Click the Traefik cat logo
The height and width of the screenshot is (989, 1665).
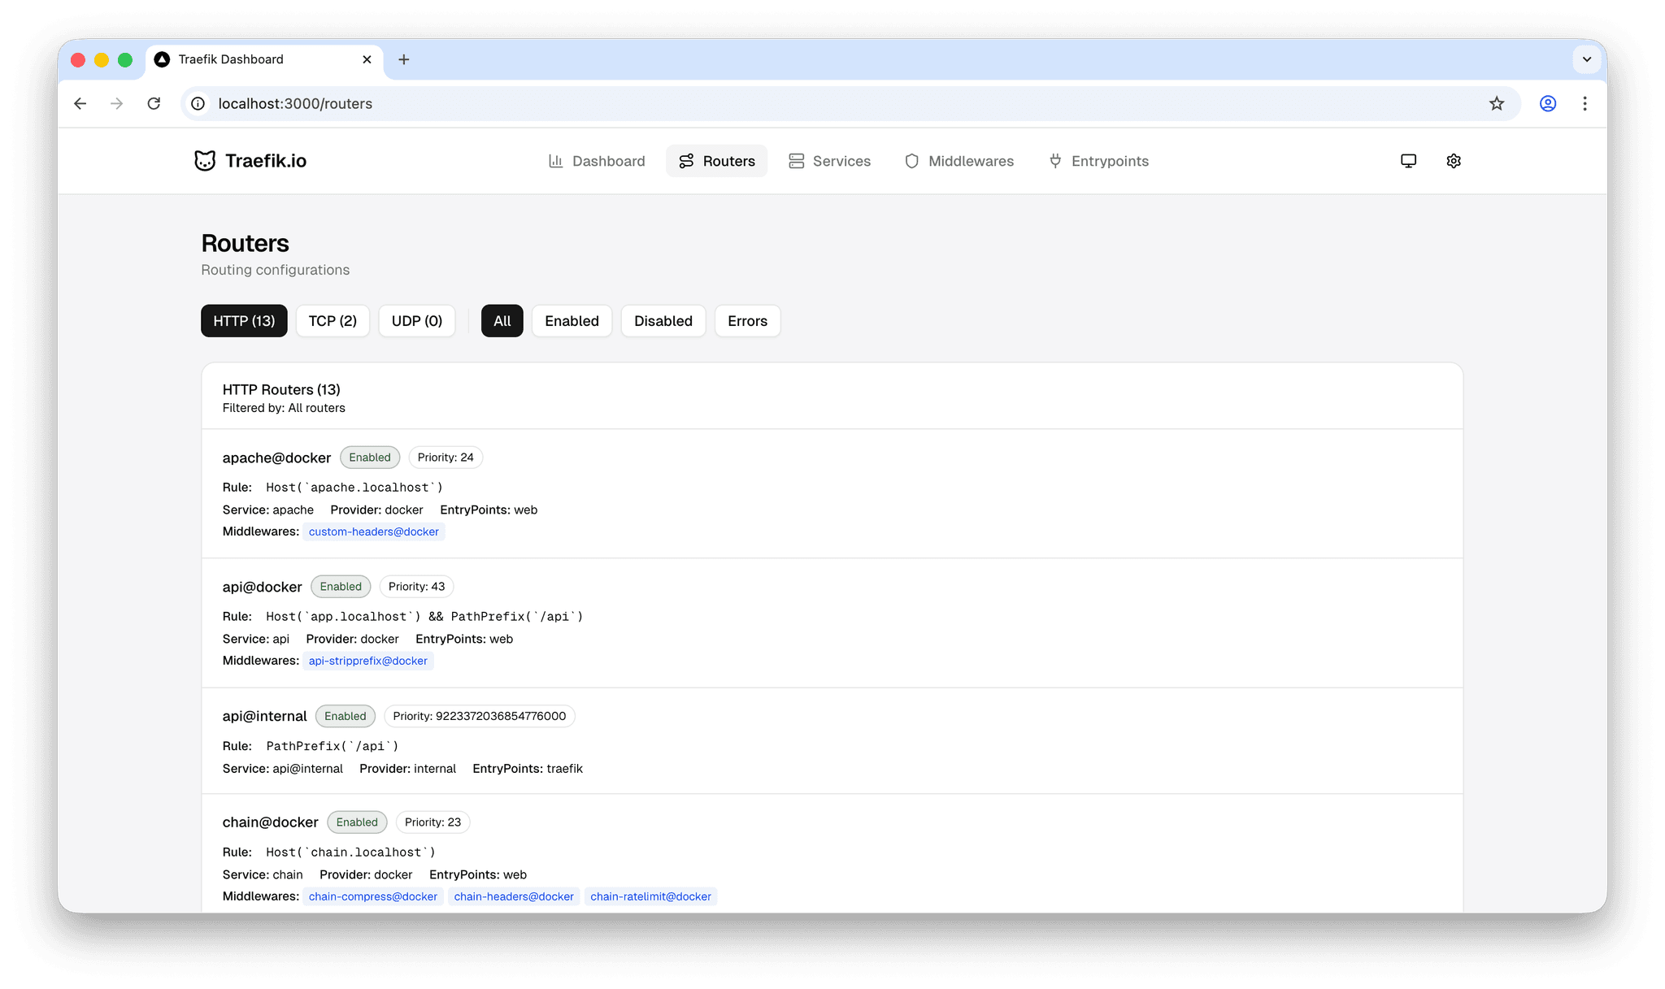205,160
